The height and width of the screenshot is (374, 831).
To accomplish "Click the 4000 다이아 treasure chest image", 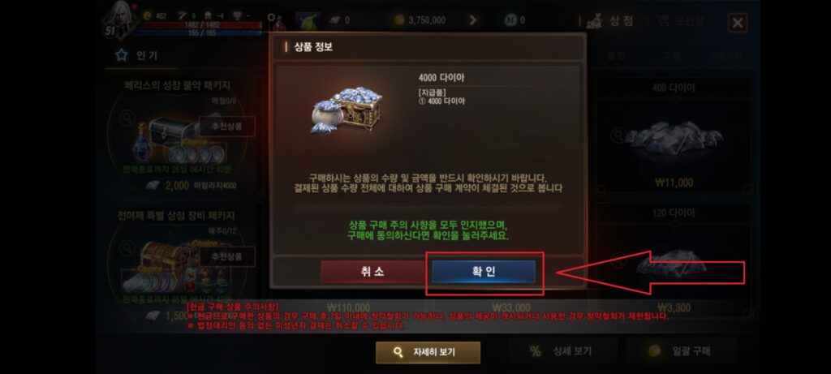I will 346,110.
